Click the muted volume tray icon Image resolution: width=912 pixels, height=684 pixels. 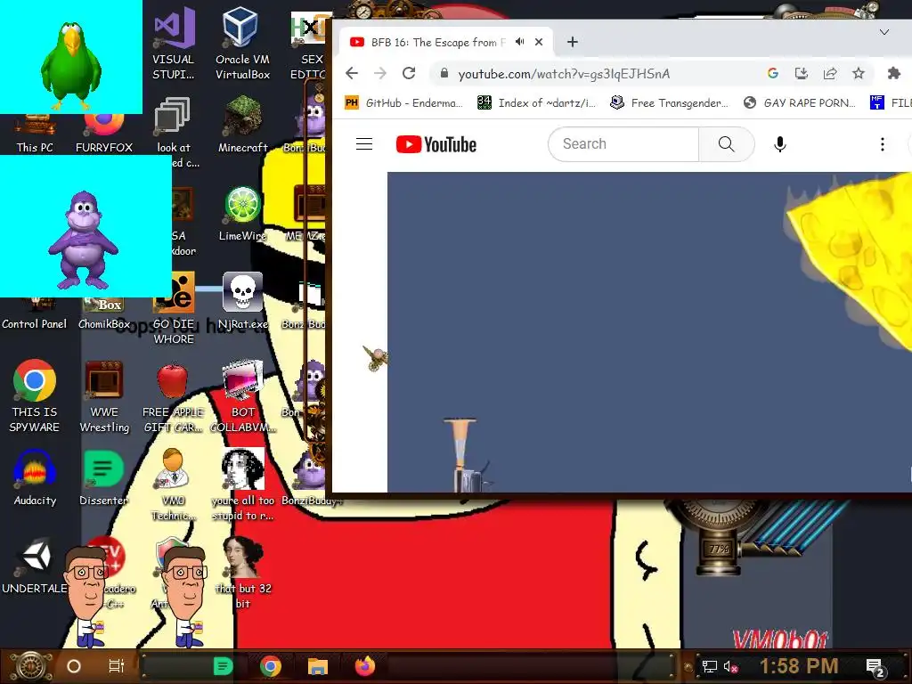click(x=730, y=667)
